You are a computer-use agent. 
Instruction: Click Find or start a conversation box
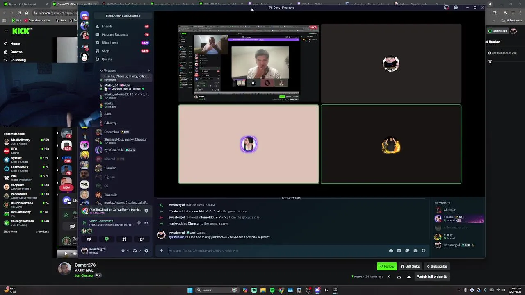(123, 16)
